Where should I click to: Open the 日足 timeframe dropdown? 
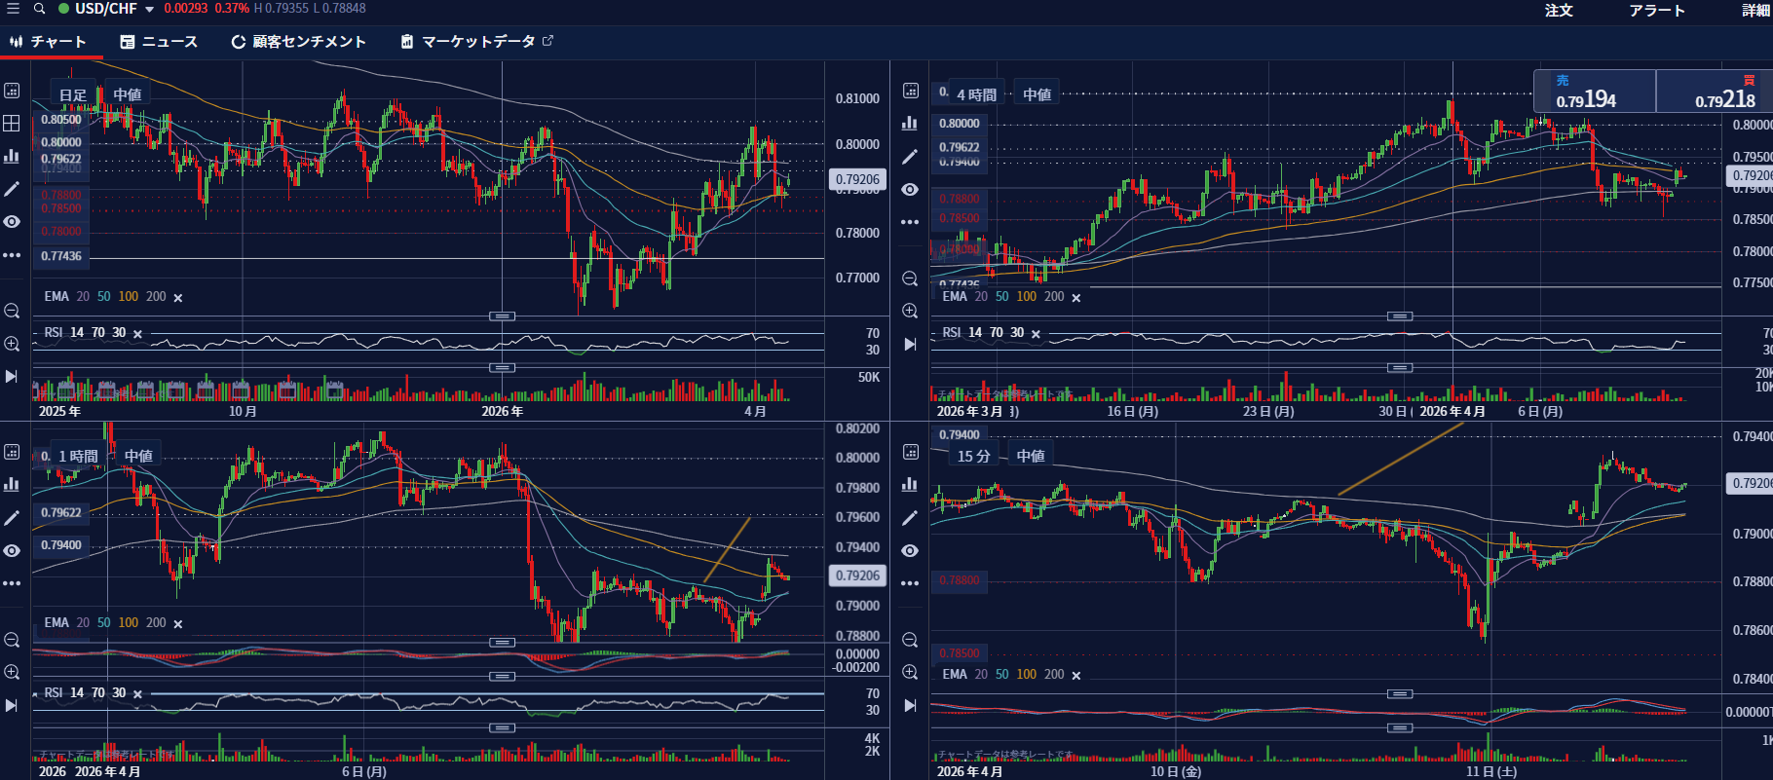point(73,94)
